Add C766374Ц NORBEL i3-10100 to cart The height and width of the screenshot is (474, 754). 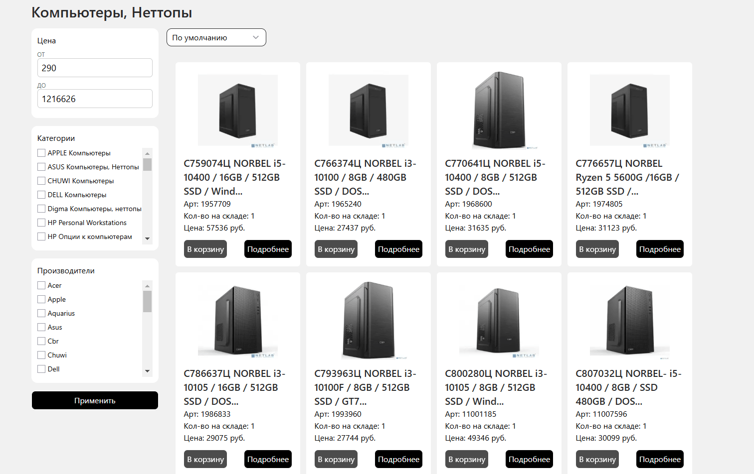(x=336, y=249)
